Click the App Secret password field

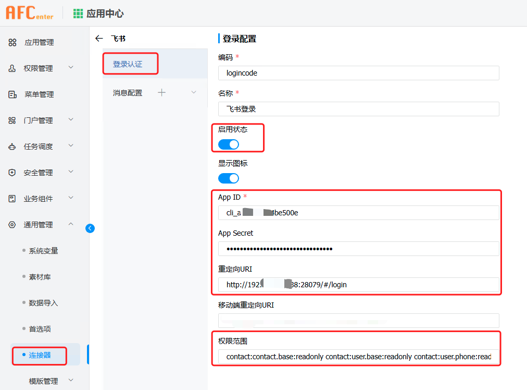tap(359, 249)
